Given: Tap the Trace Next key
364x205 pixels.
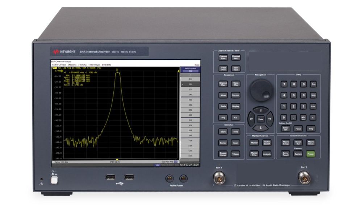Looking at the screenshot, I should point(236,69).
